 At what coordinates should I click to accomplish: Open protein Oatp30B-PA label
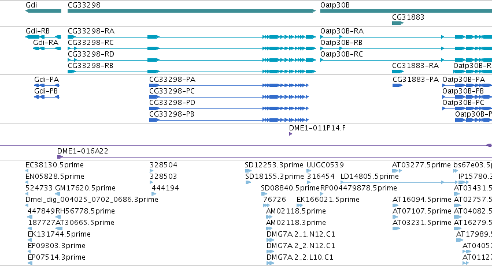pos(464,80)
